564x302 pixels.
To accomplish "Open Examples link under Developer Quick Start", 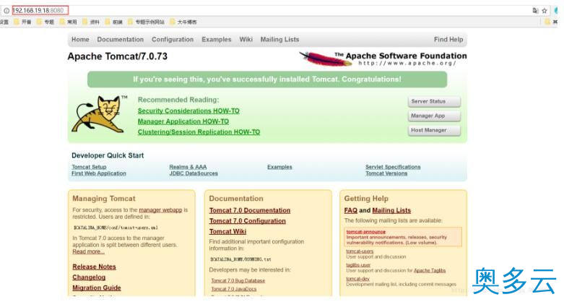I will (279, 167).
